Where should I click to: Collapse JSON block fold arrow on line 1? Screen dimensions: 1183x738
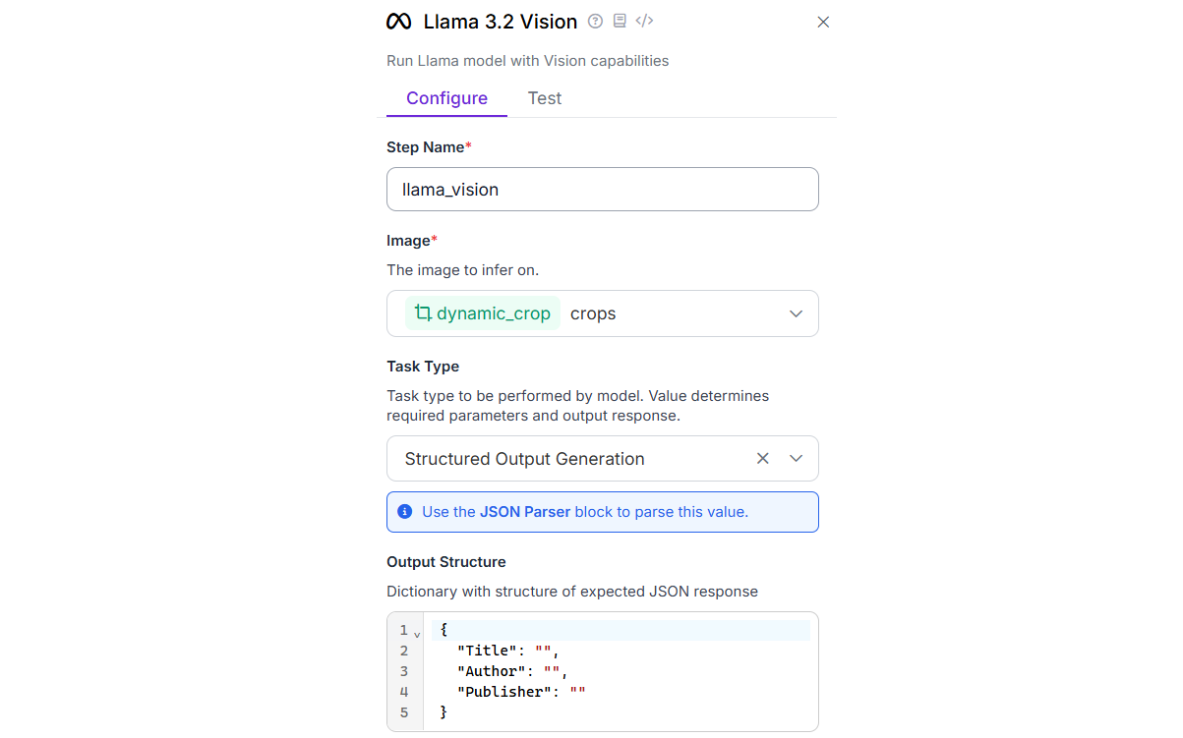coord(417,632)
